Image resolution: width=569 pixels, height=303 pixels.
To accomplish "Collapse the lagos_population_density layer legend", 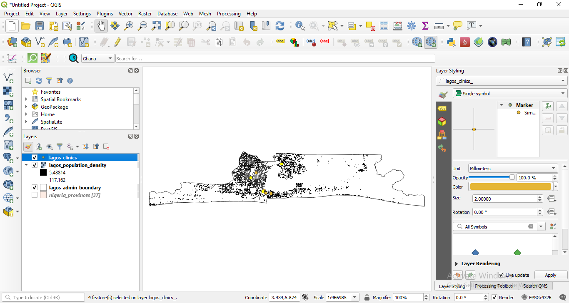I will pyautogui.click(x=26, y=165).
